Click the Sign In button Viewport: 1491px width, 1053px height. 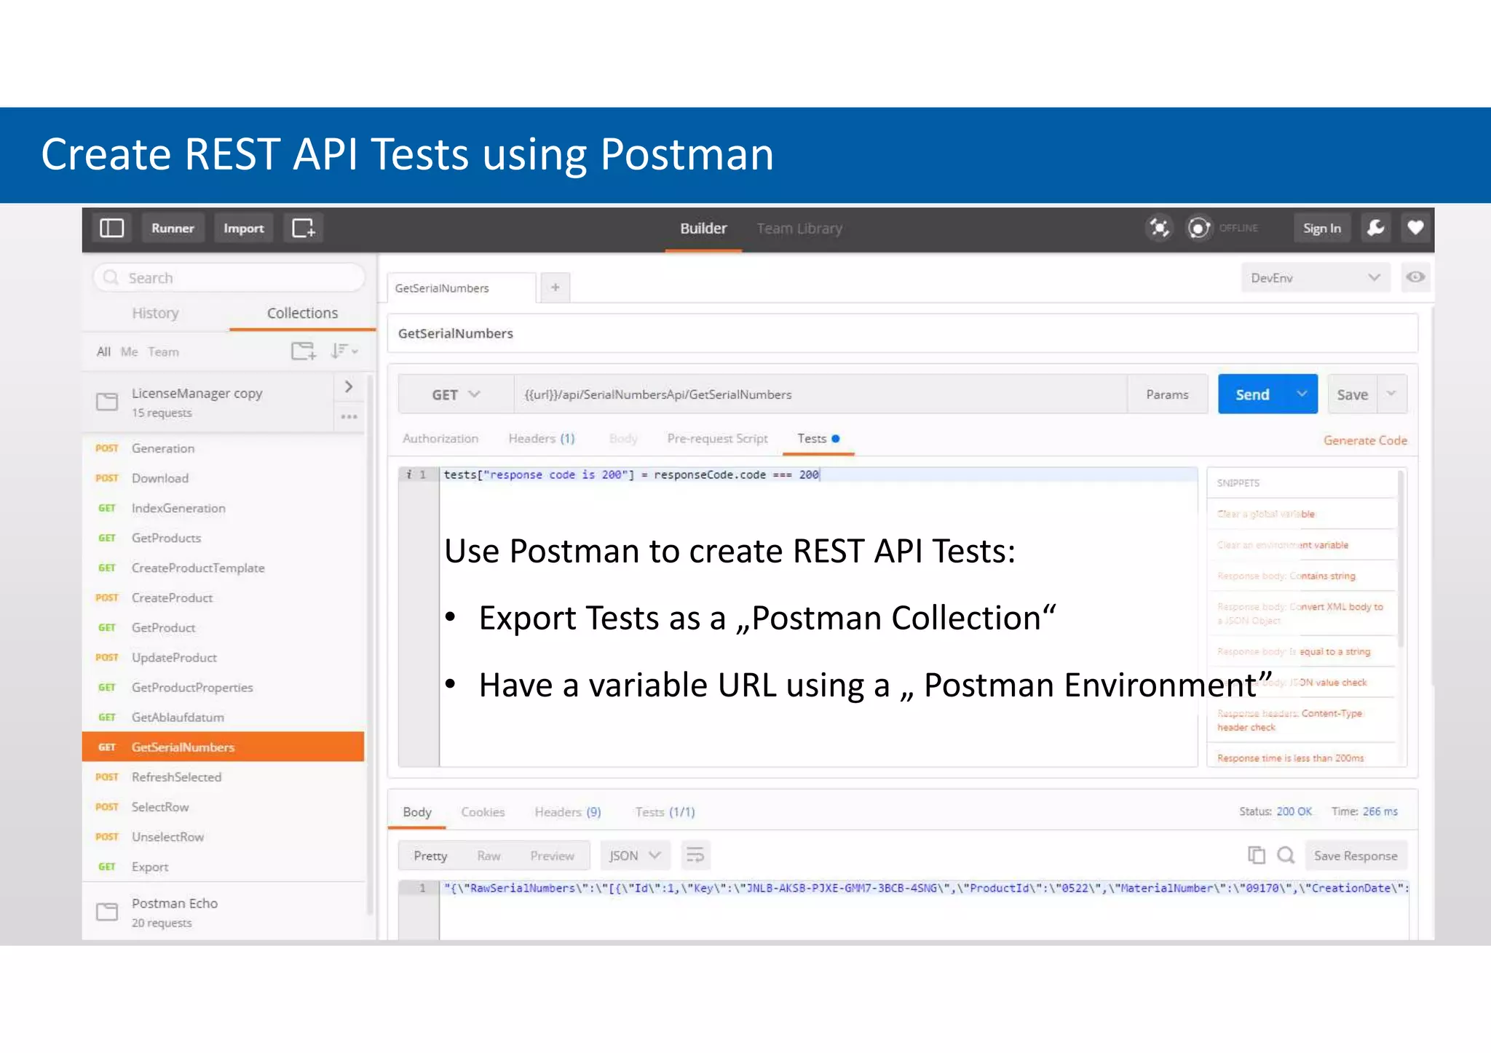tap(1321, 228)
